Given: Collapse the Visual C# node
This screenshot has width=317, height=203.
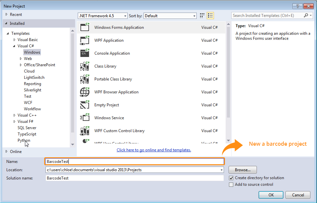Looking at the screenshot, I should (14, 46).
